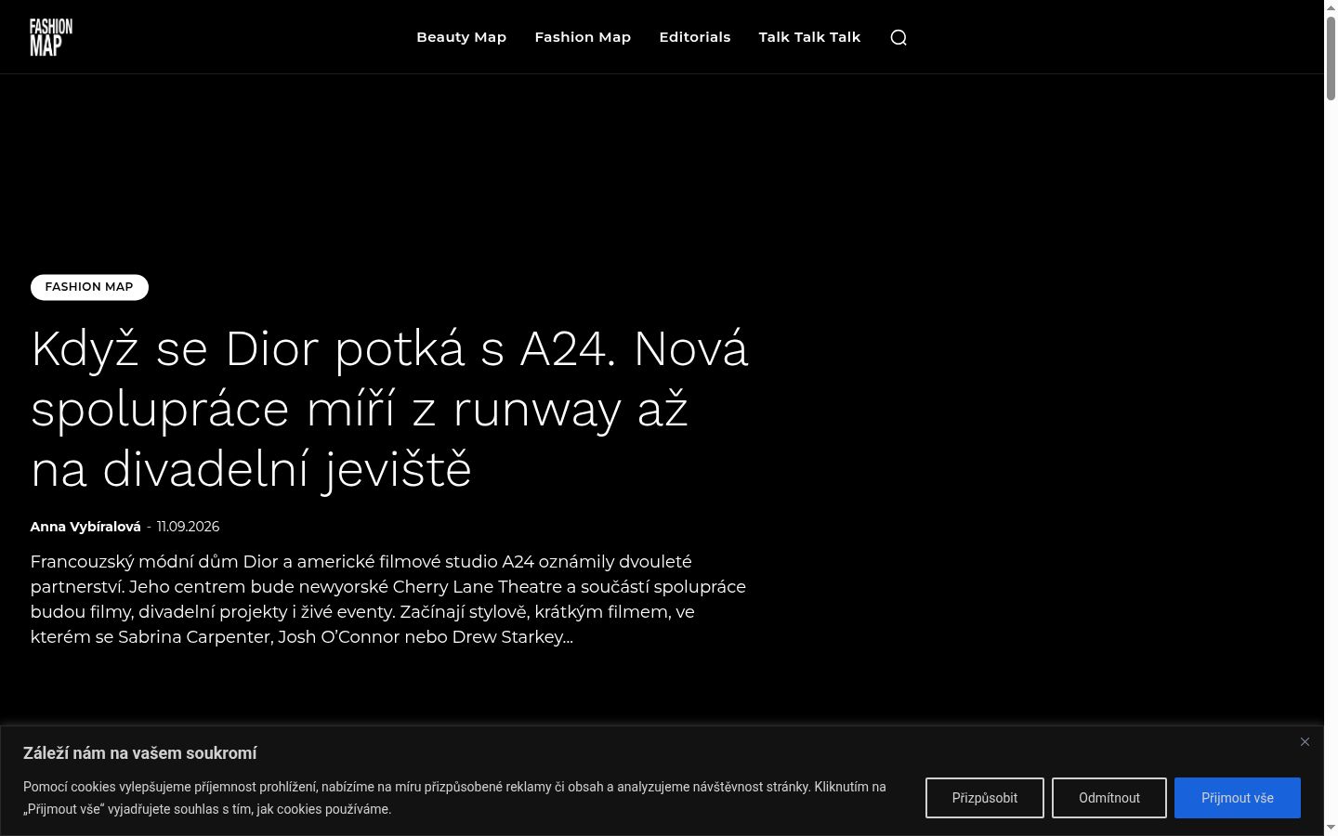Open the Editorials menu item
This screenshot has width=1338, height=836.
click(x=695, y=37)
